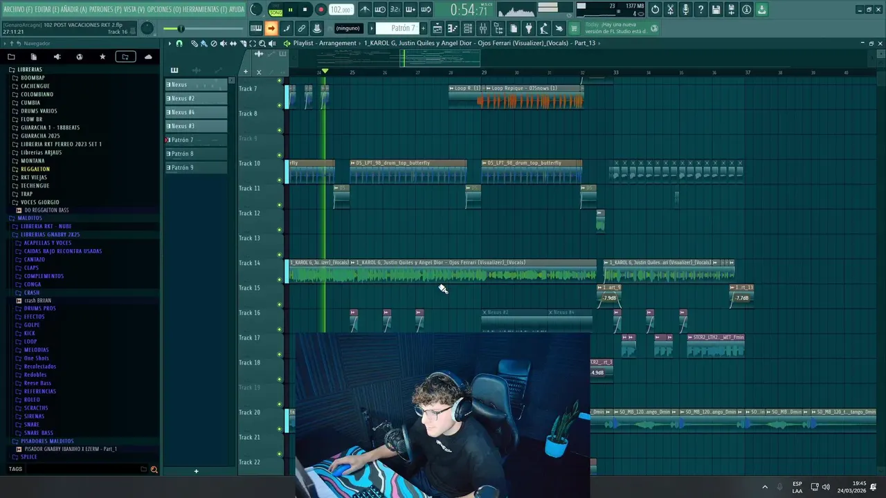Toggle the 3-2-1 countdown before recording

point(395,10)
